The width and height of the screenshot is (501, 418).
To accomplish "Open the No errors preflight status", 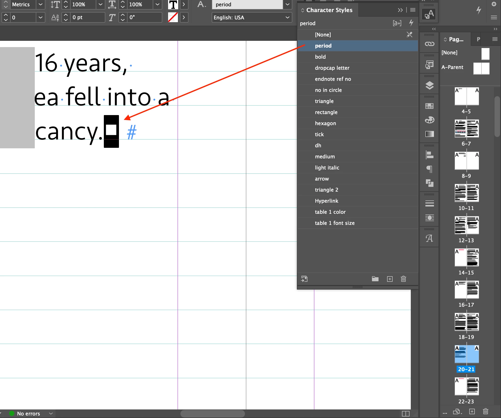I will click(x=28, y=413).
